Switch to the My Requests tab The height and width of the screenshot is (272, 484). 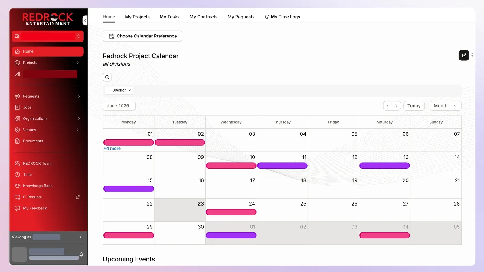tap(241, 17)
